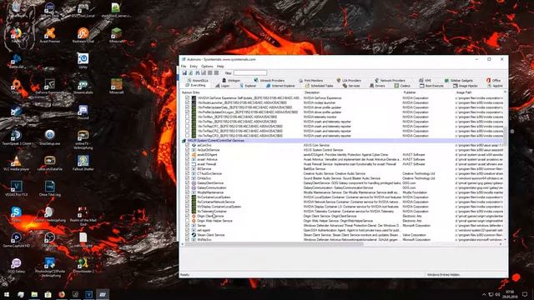Image resolution: width=534 pixels, height=300 pixels.
Task: Uncheck the NVIDIA GeForce Experience SelfUpdate entry
Action: point(187,98)
